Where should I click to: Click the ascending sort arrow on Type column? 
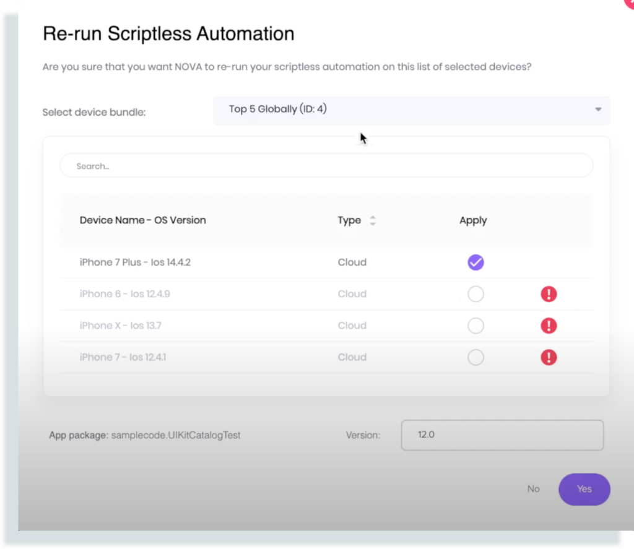372,217
